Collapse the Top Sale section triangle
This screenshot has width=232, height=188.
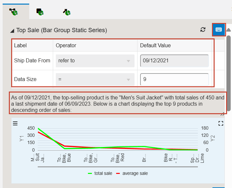tap(12, 31)
